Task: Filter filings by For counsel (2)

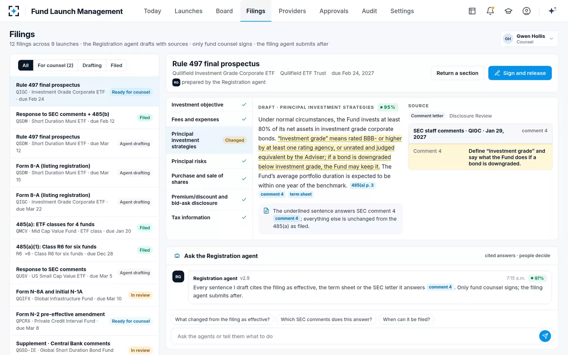Action: tap(56, 65)
